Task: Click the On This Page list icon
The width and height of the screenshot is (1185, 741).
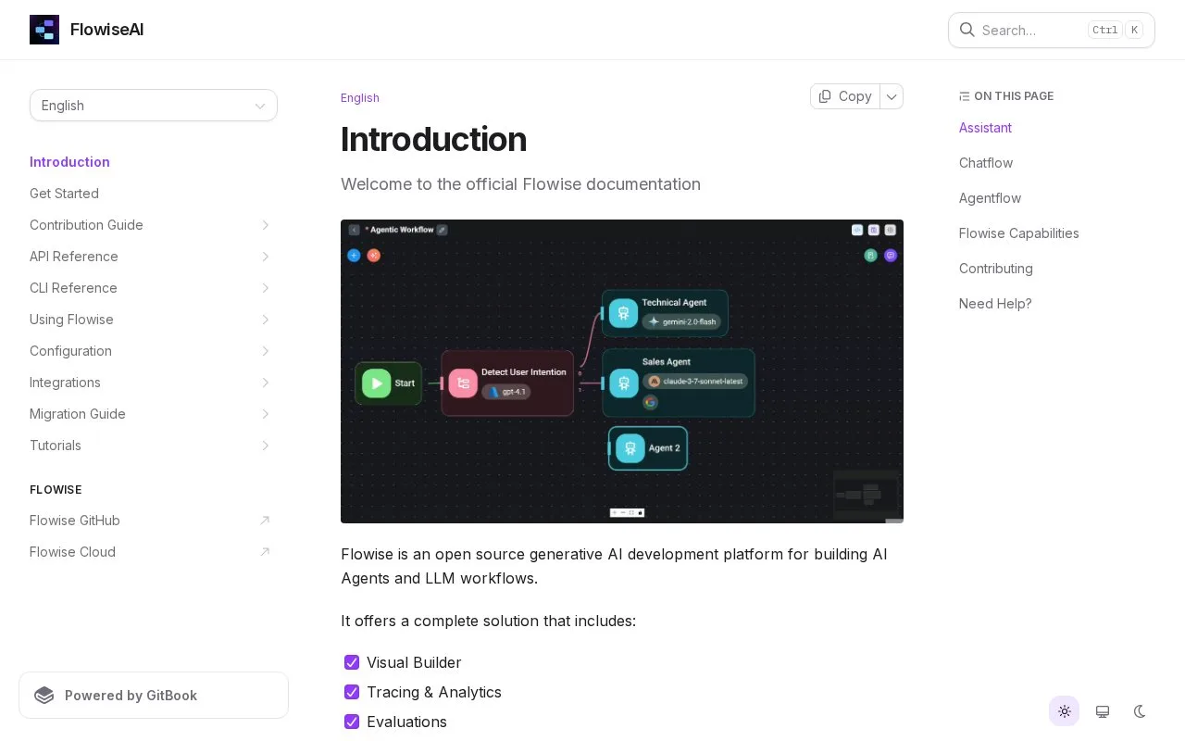Action: tap(965, 96)
